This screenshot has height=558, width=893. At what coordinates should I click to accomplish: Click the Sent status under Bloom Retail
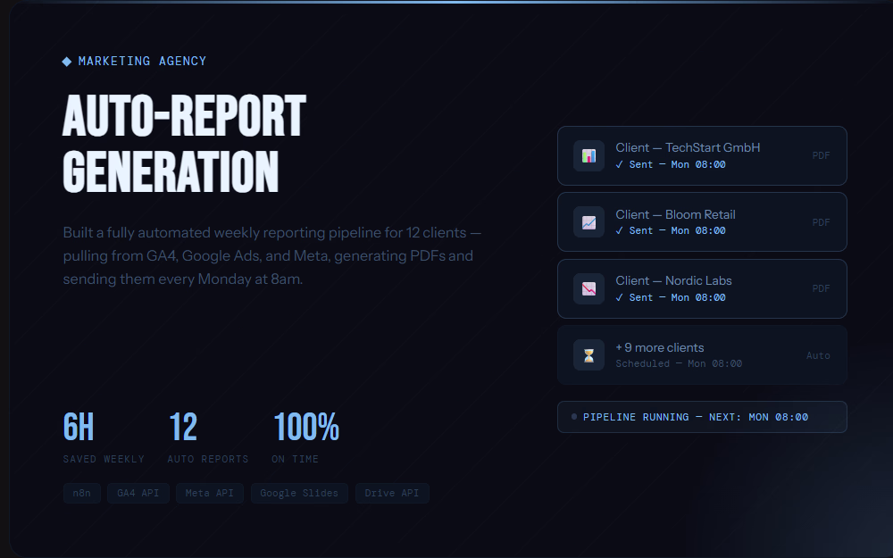671,230
